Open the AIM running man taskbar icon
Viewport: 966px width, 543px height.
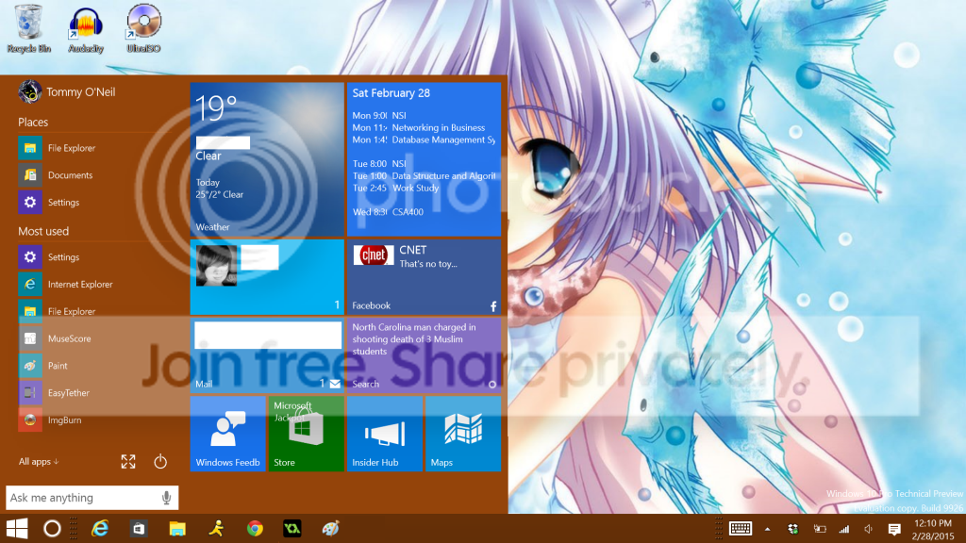[216, 529]
